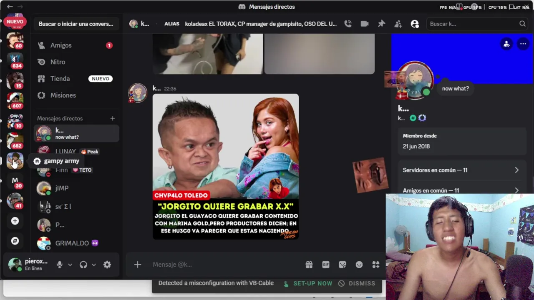This screenshot has height=300, width=534.
Task: Add friends to the DM
Action: (398, 24)
